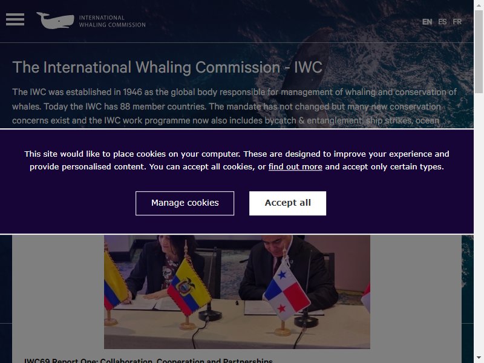The width and height of the screenshot is (484, 363).
Task: Click the page heading 'The International Whaling Commission - IWC'
Action: pos(168,67)
